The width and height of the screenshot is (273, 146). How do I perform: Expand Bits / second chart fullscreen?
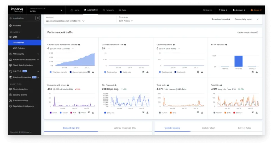click(x=143, y=112)
